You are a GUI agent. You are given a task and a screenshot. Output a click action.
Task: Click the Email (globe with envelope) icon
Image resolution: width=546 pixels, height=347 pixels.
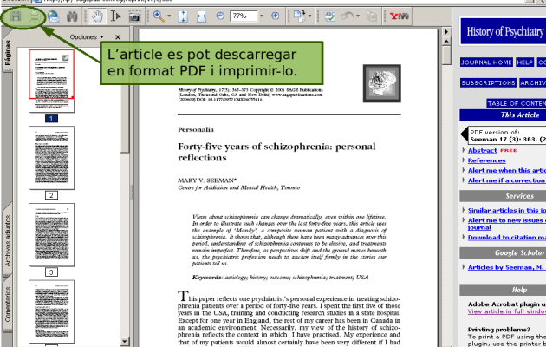[53, 16]
